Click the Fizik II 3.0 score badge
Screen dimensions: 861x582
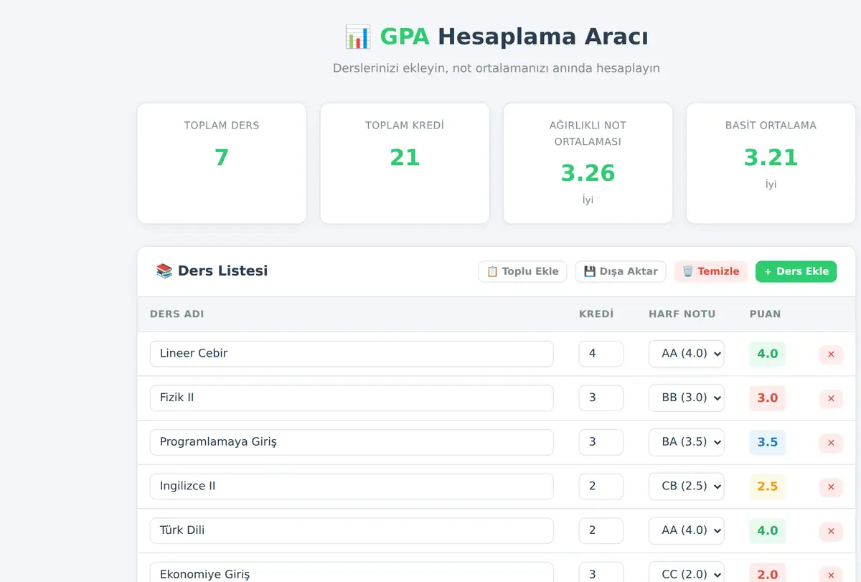click(768, 398)
